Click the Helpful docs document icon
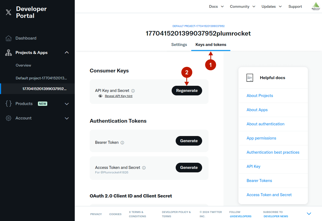322x221 pixels. (x=250, y=78)
